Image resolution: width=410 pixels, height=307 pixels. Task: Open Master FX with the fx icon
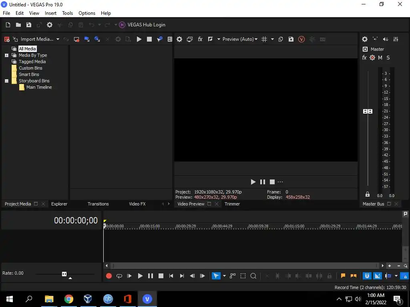(x=364, y=58)
